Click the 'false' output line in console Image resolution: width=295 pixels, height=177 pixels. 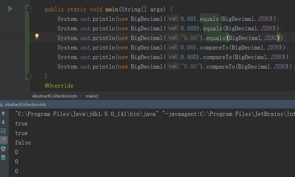click(x=23, y=142)
